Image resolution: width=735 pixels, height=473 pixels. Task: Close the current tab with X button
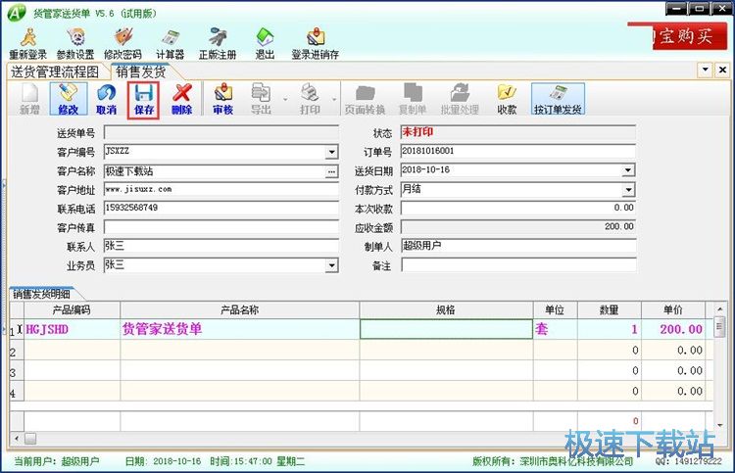tap(722, 71)
